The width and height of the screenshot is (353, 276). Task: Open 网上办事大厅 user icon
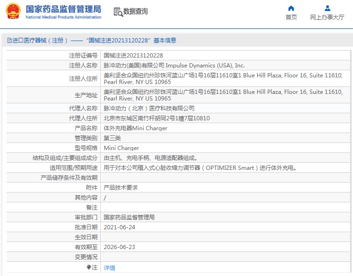[x=327, y=8]
